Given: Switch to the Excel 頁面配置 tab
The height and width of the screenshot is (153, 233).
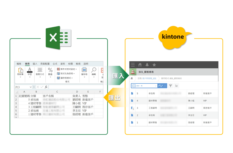Looking at the screenshot, I should pos(45,64).
